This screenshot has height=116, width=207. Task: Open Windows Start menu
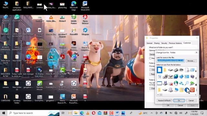4,113
